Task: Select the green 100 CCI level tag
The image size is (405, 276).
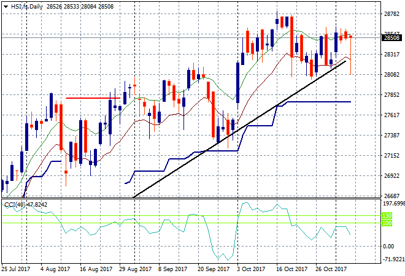Action: [x=387, y=223]
